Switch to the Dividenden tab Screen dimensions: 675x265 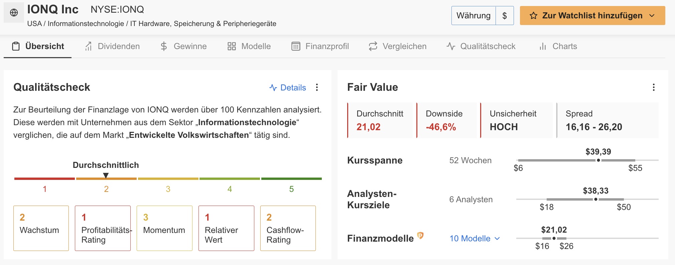(x=112, y=46)
